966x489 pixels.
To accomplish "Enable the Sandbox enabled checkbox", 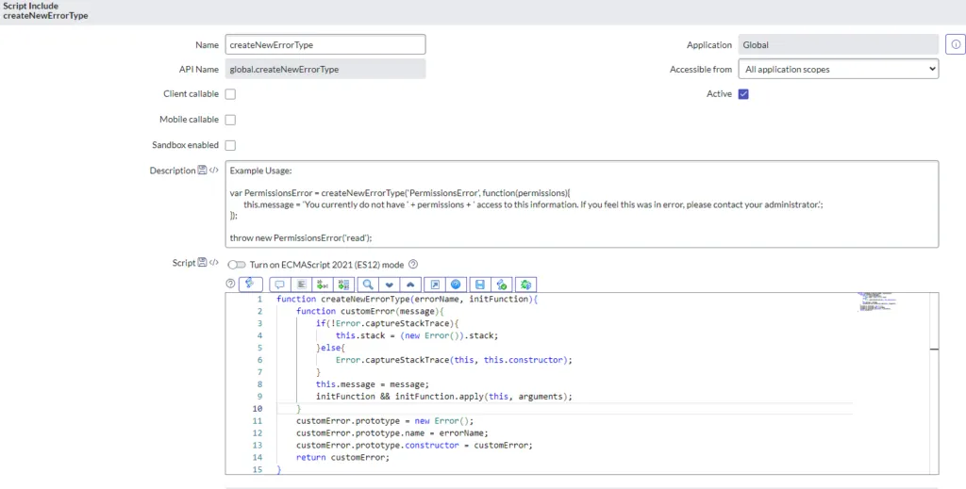I will point(230,145).
